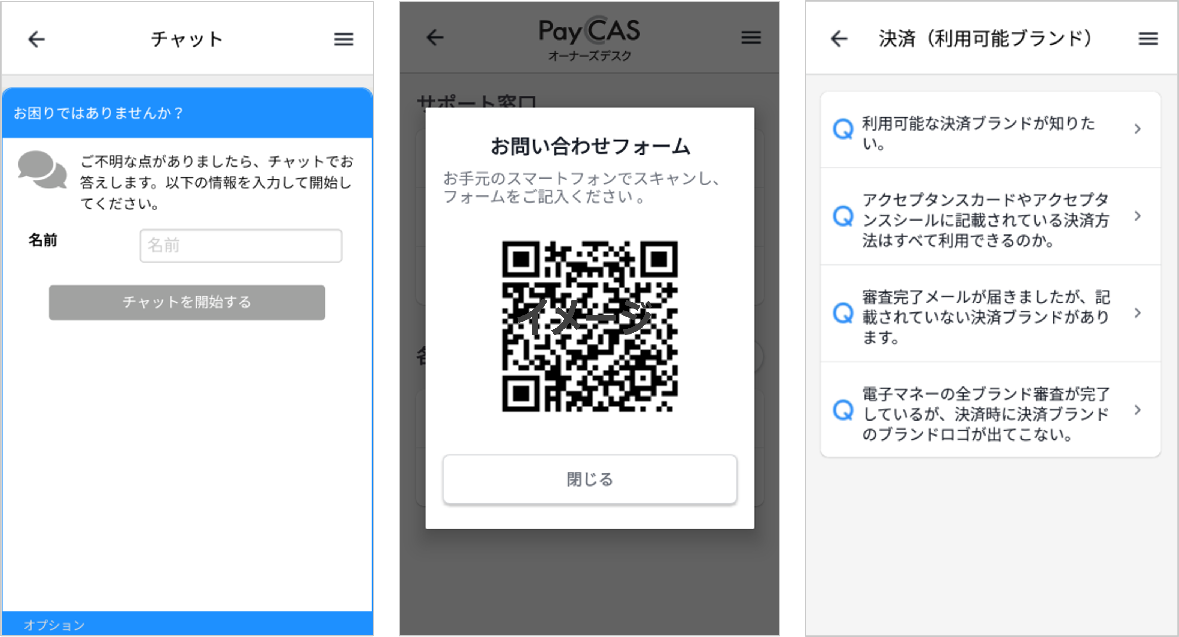This screenshot has width=1179, height=637.
Task: Expand chevron for アクセプタンスカード question
Action: pos(1138,216)
